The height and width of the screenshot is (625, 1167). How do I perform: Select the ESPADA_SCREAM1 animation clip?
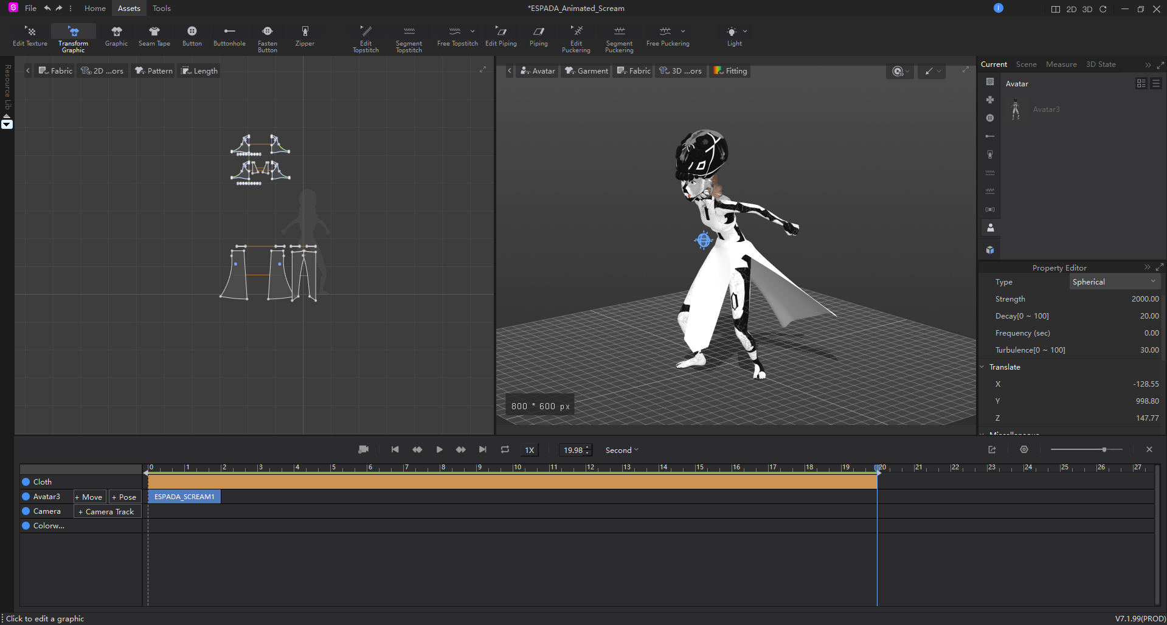pyautogui.click(x=184, y=497)
